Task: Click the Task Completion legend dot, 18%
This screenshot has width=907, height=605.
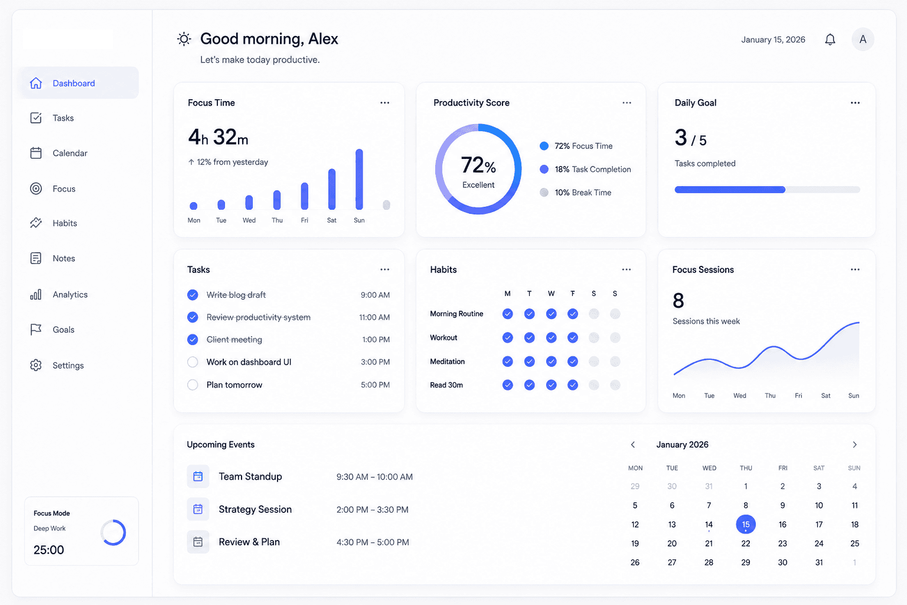Action: (x=544, y=169)
